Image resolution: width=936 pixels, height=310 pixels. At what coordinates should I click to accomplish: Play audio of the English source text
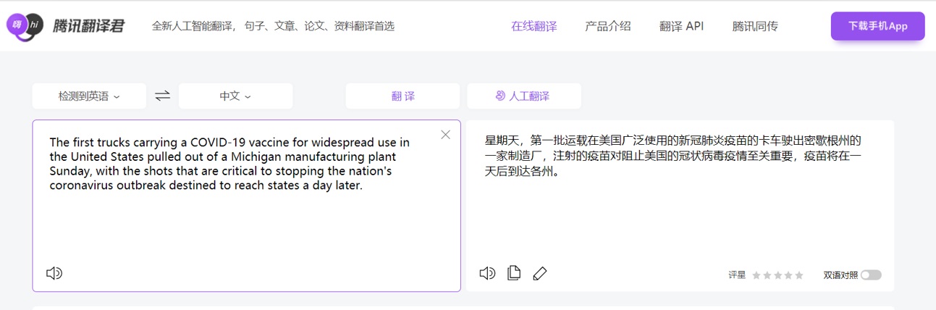(x=54, y=273)
